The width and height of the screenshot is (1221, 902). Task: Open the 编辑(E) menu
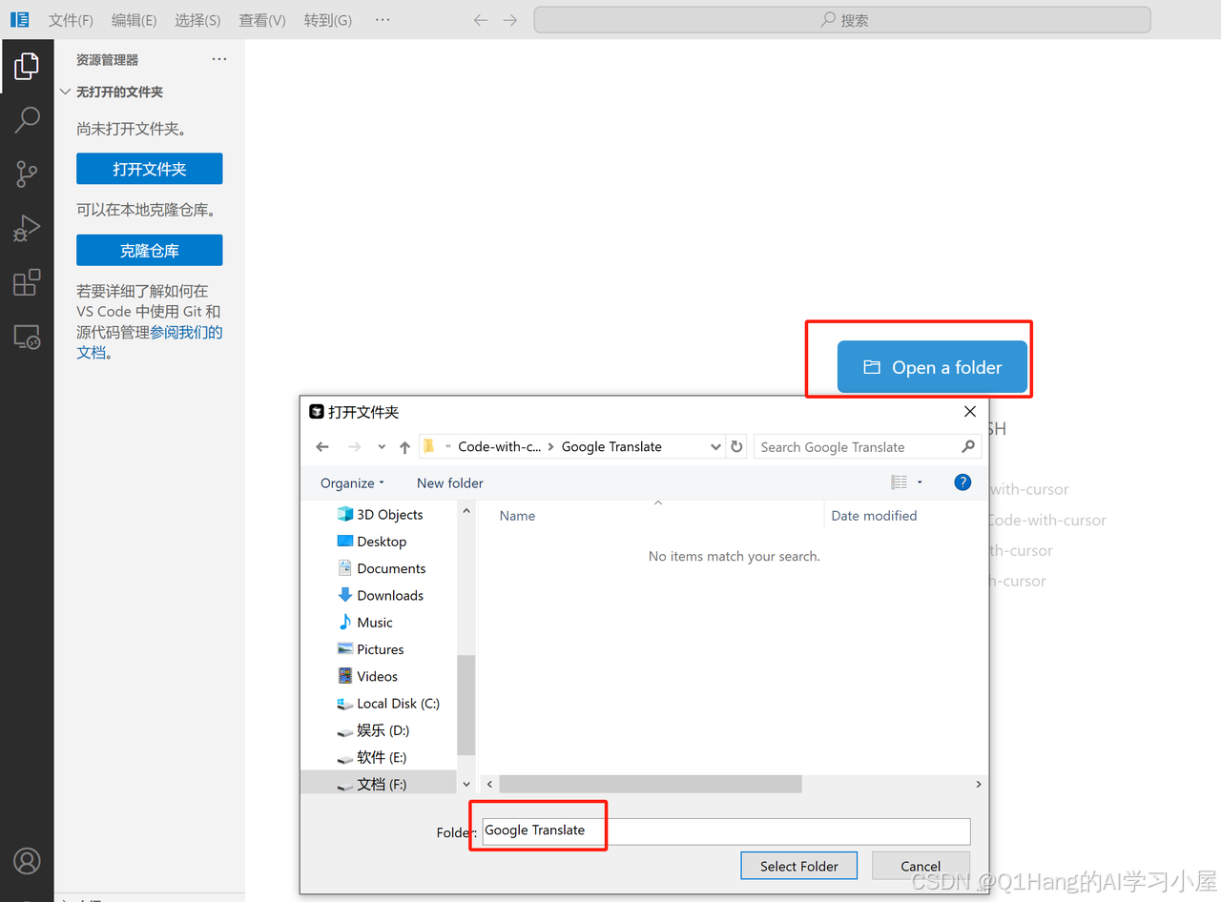point(134,20)
